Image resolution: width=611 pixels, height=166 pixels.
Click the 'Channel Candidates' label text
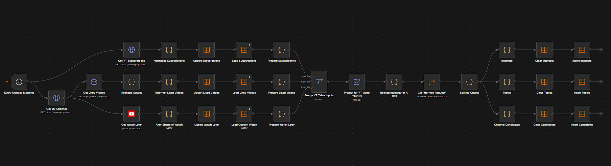(x=507, y=125)
